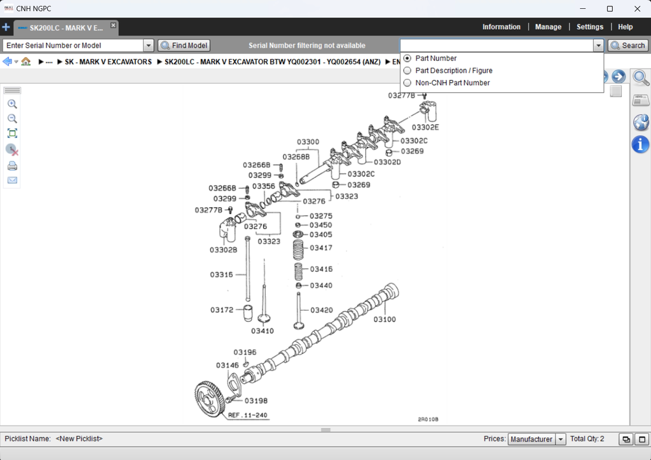Screen dimensions: 651x460
Task: Expand the serial number or model dropdown
Action: point(148,46)
